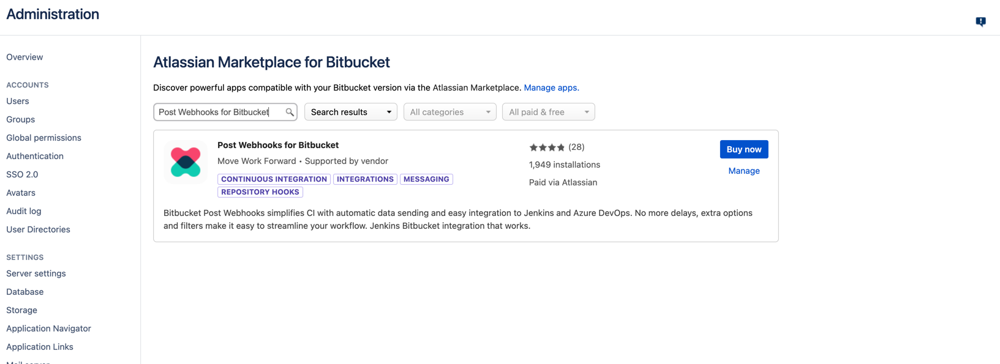Open Avatars settings

(x=21, y=193)
